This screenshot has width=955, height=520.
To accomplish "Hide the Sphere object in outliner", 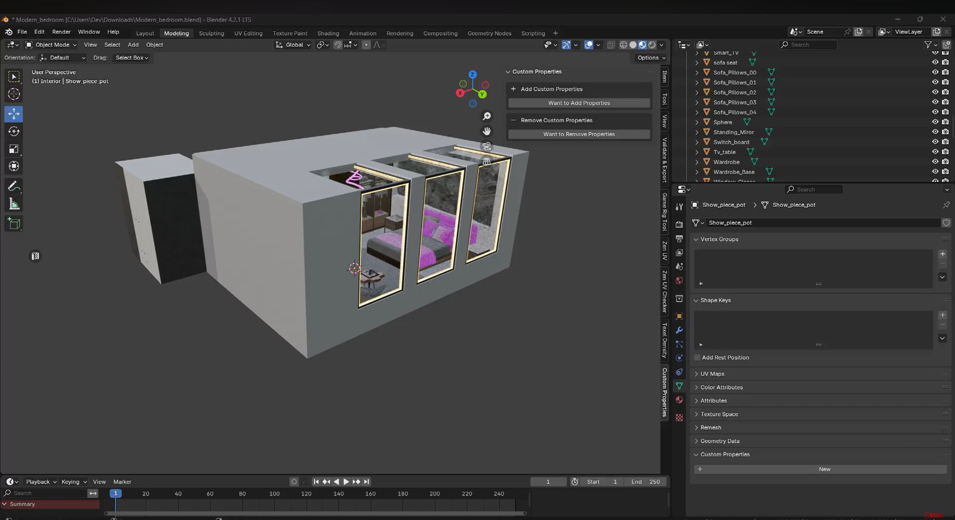I will pyautogui.click(x=935, y=122).
